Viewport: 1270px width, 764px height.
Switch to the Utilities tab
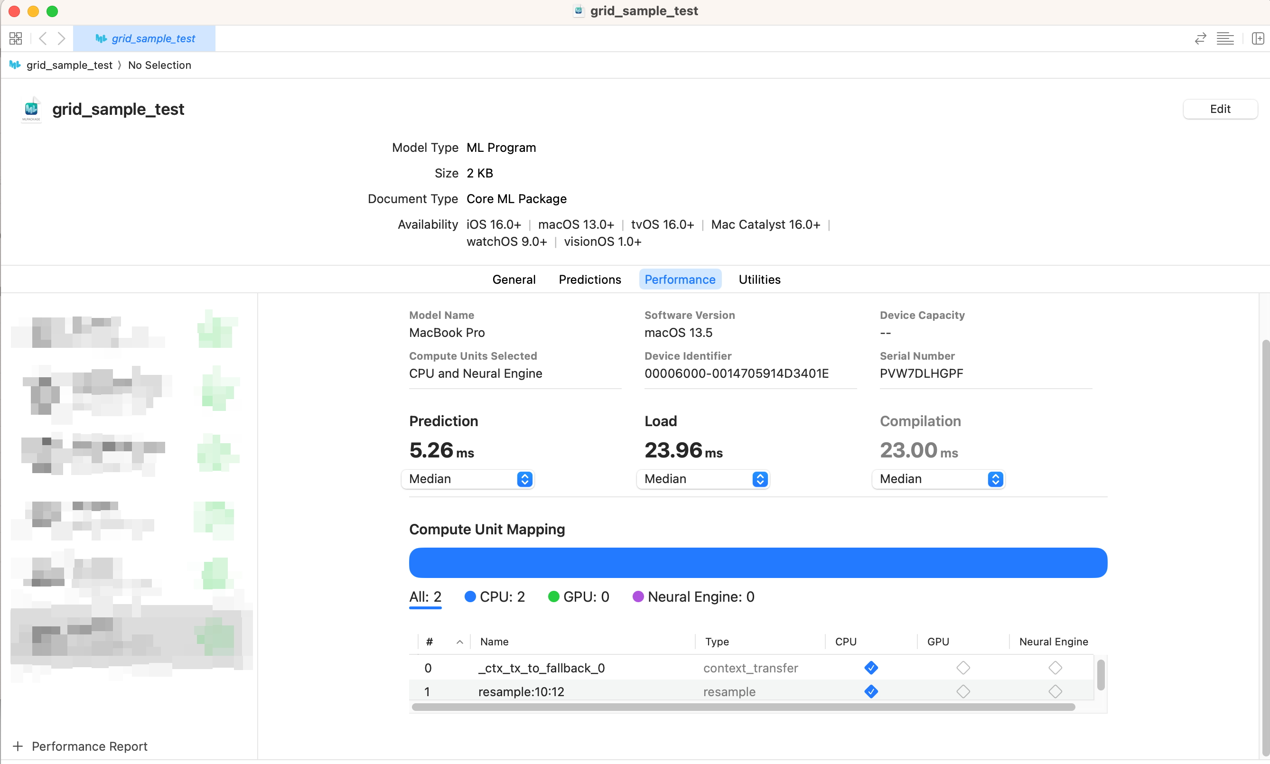[759, 279]
